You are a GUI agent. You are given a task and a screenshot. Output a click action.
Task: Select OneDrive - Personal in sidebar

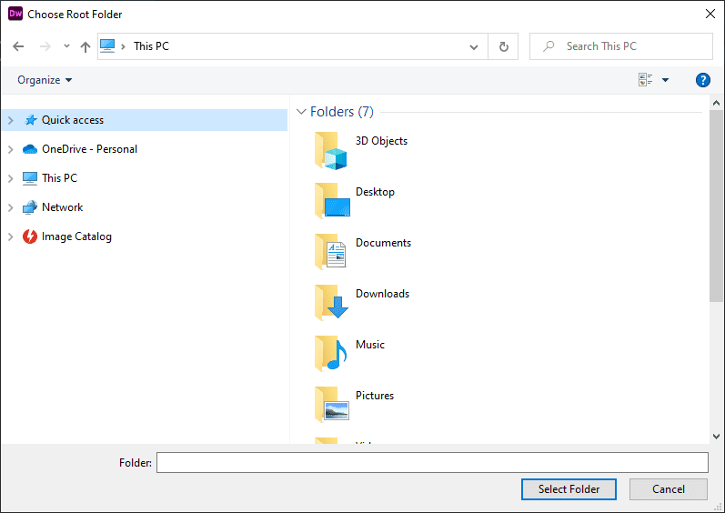click(89, 149)
